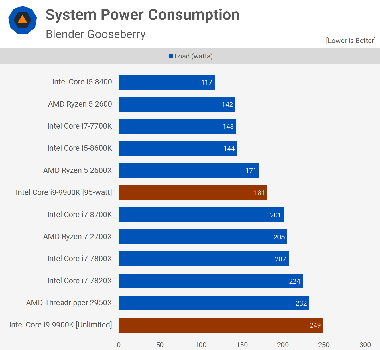Click the x-axis tick label 0

coord(119,345)
